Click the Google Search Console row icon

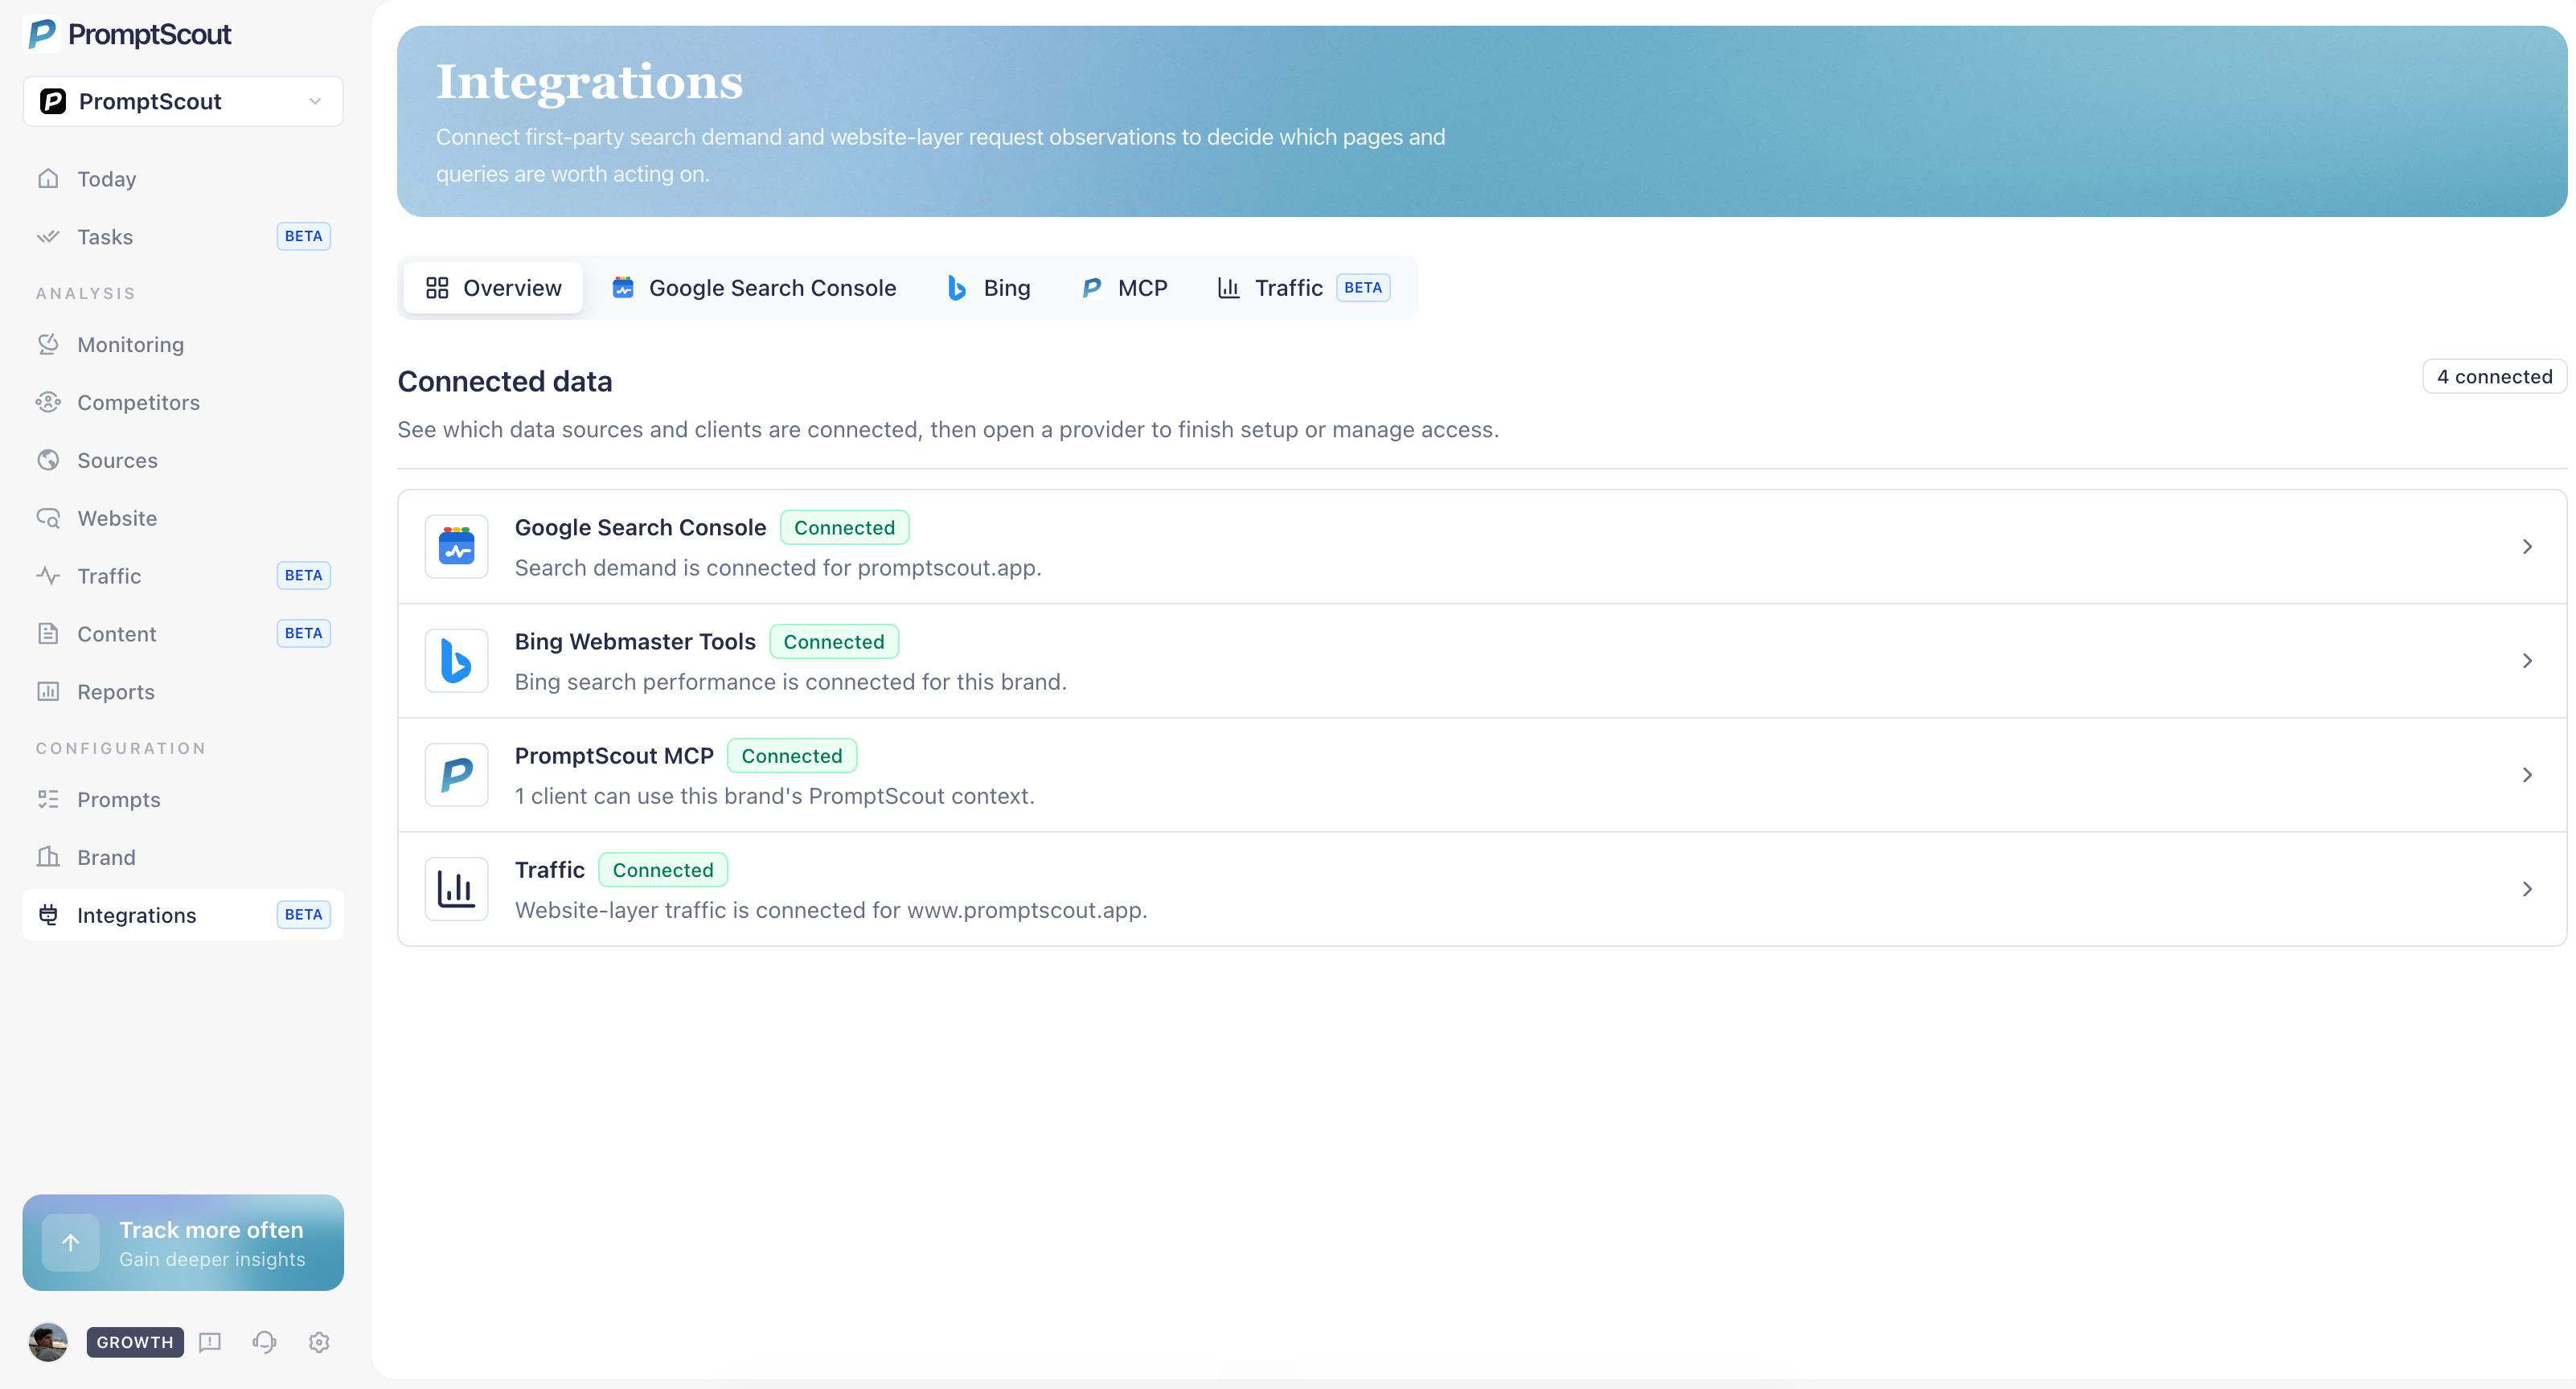point(457,547)
